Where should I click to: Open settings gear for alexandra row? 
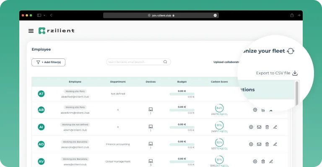[x=251, y=144]
